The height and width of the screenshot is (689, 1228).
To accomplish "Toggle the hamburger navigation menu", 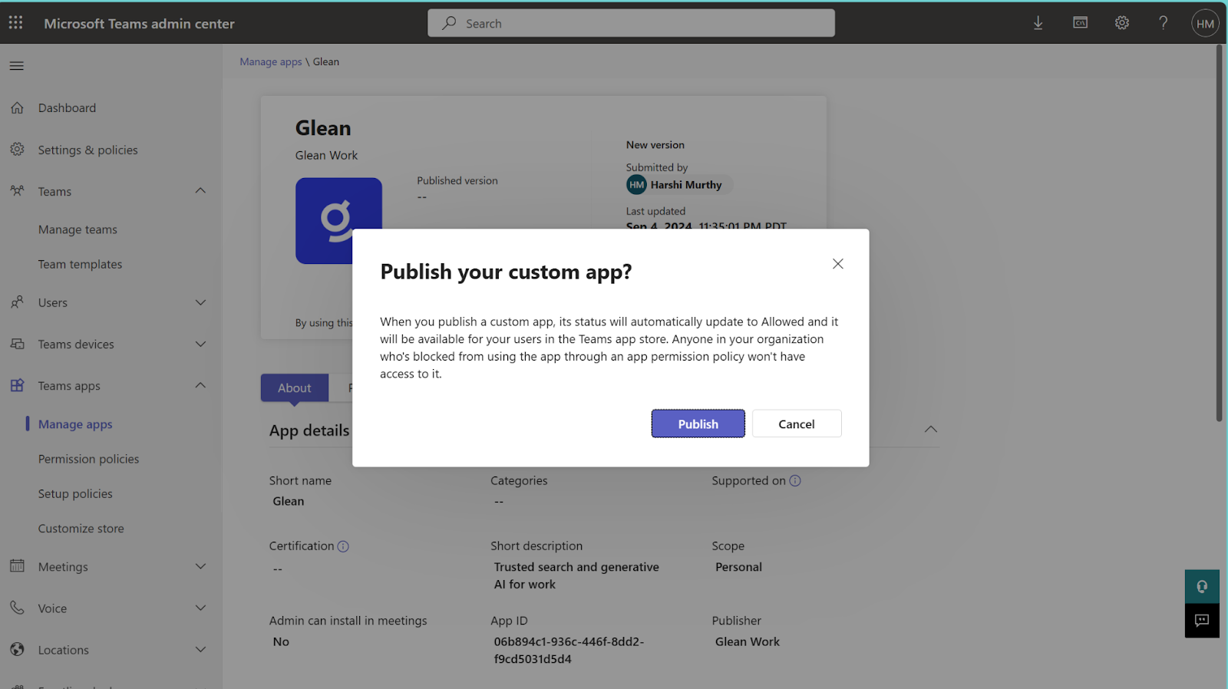I will click(x=16, y=66).
